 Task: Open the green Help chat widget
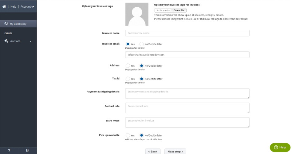[280, 147]
